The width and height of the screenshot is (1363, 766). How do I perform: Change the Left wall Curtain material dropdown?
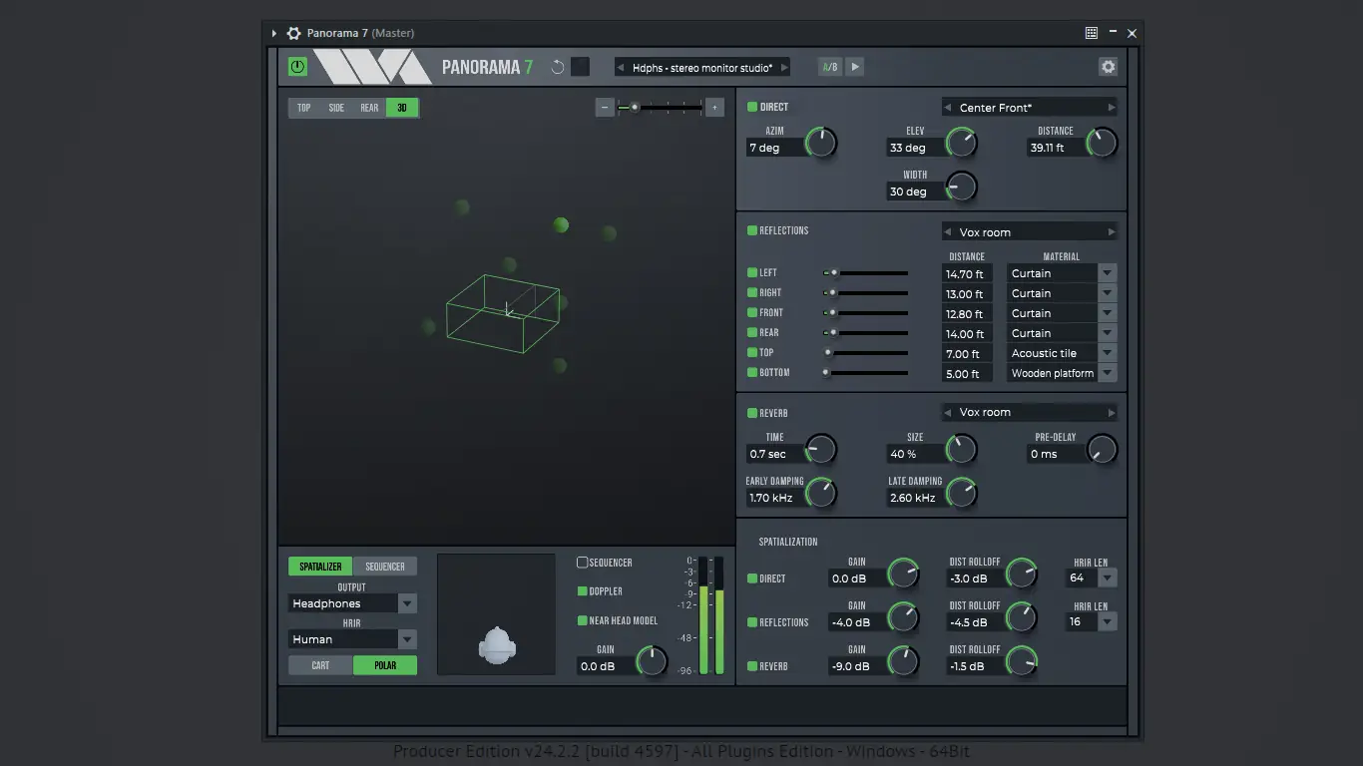pos(1107,272)
